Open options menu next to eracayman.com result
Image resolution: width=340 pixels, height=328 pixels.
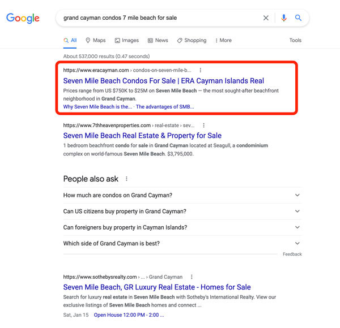pyautogui.click(x=201, y=70)
